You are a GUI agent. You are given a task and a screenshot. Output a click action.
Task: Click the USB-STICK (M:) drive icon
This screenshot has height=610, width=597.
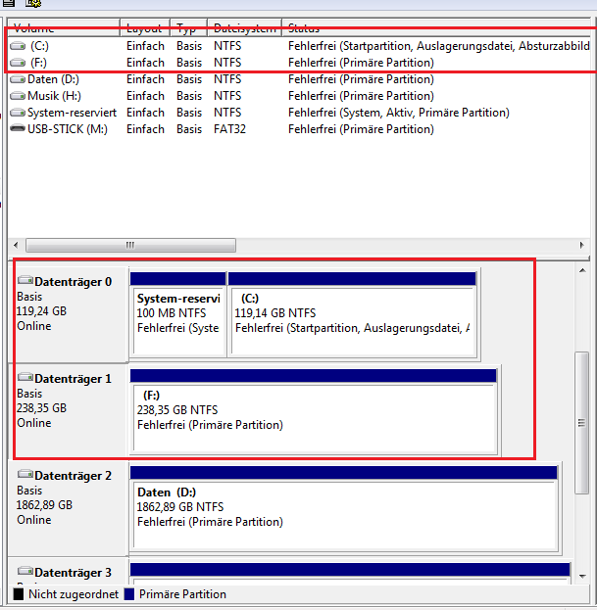click(18, 128)
